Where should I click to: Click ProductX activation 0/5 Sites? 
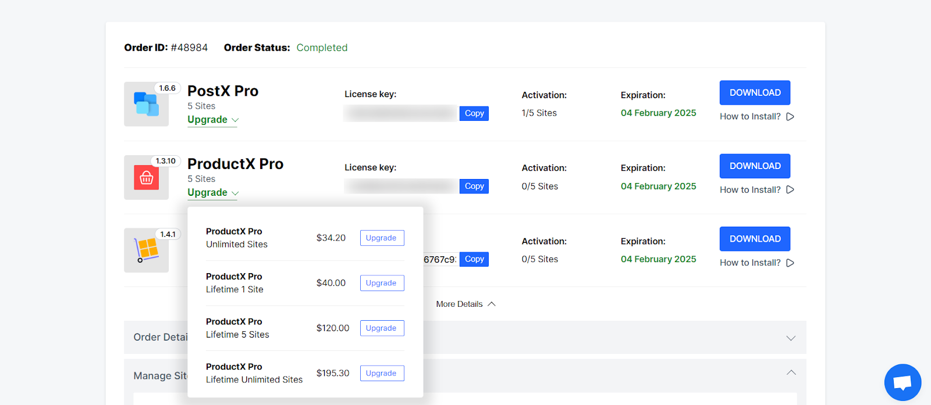(x=540, y=186)
